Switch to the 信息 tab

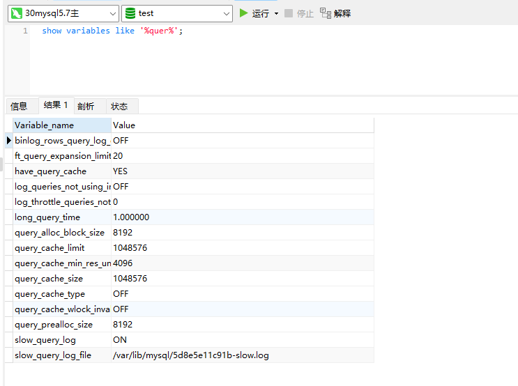tap(19, 107)
